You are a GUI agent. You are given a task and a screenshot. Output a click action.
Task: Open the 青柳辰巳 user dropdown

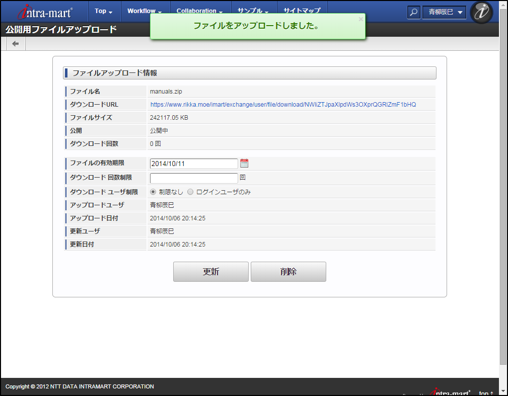(x=444, y=12)
